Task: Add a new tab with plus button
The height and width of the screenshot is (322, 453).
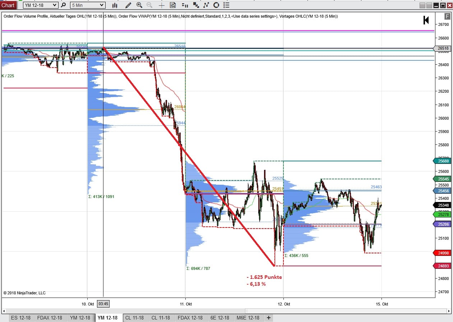Action: click(x=268, y=318)
